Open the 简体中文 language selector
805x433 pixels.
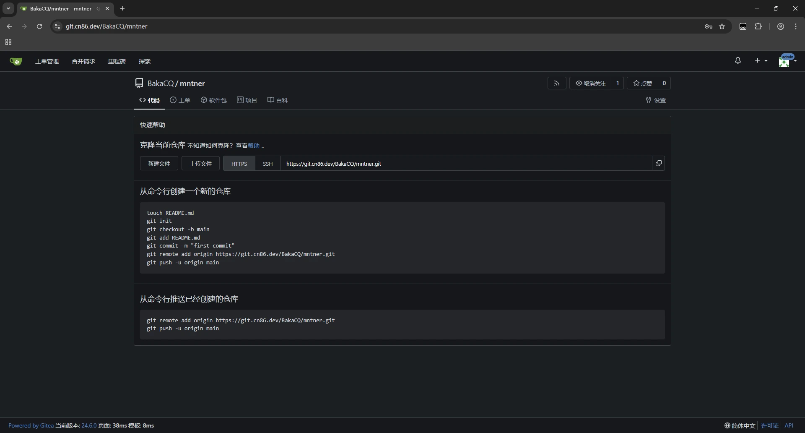click(x=740, y=425)
